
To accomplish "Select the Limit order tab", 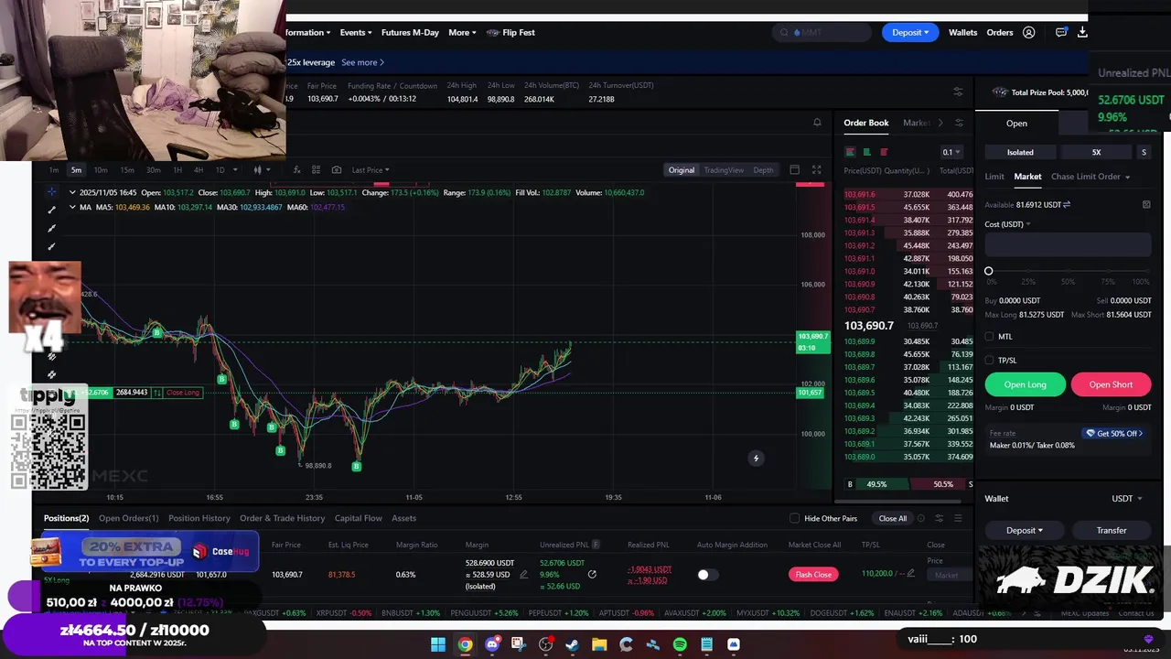I will point(994,177).
